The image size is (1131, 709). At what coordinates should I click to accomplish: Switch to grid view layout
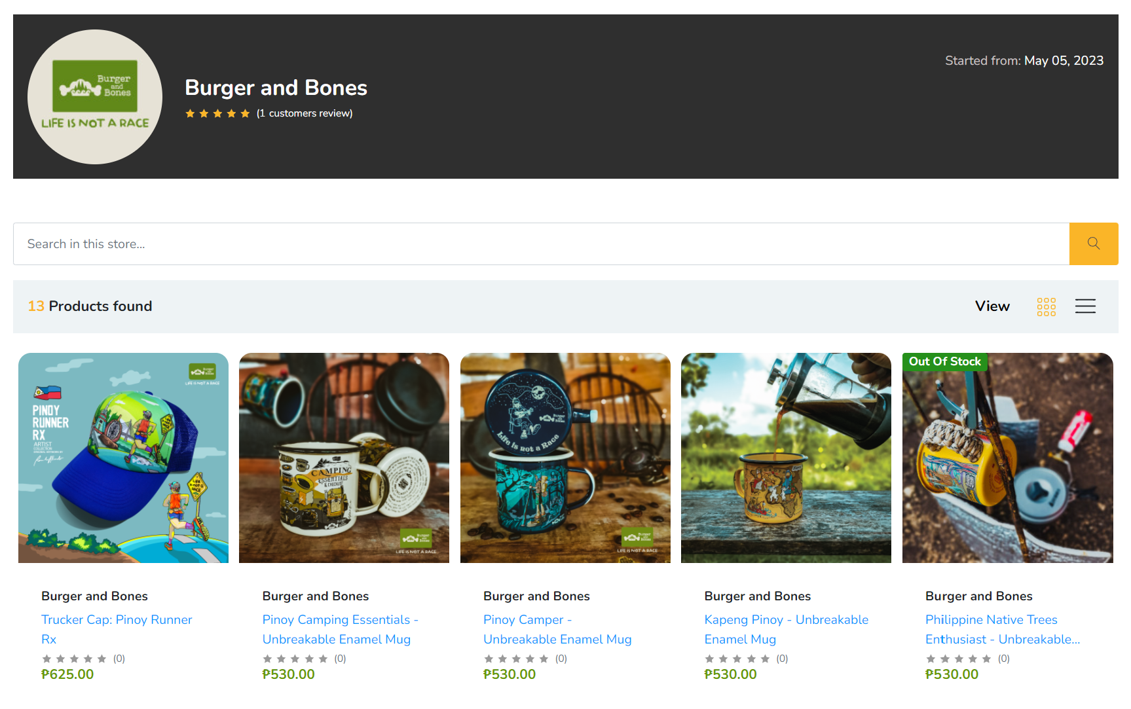tap(1046, 306)
